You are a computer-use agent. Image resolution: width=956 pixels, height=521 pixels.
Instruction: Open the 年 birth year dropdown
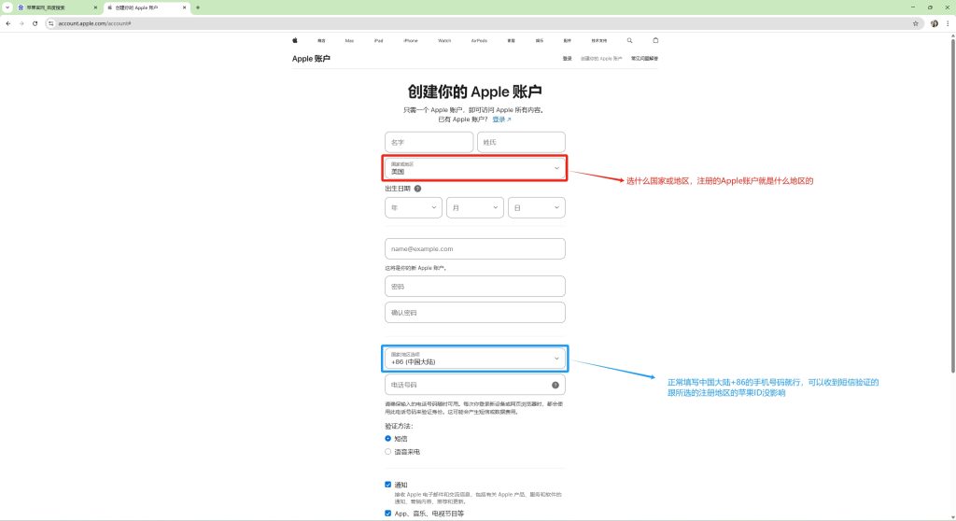point(414,207)
